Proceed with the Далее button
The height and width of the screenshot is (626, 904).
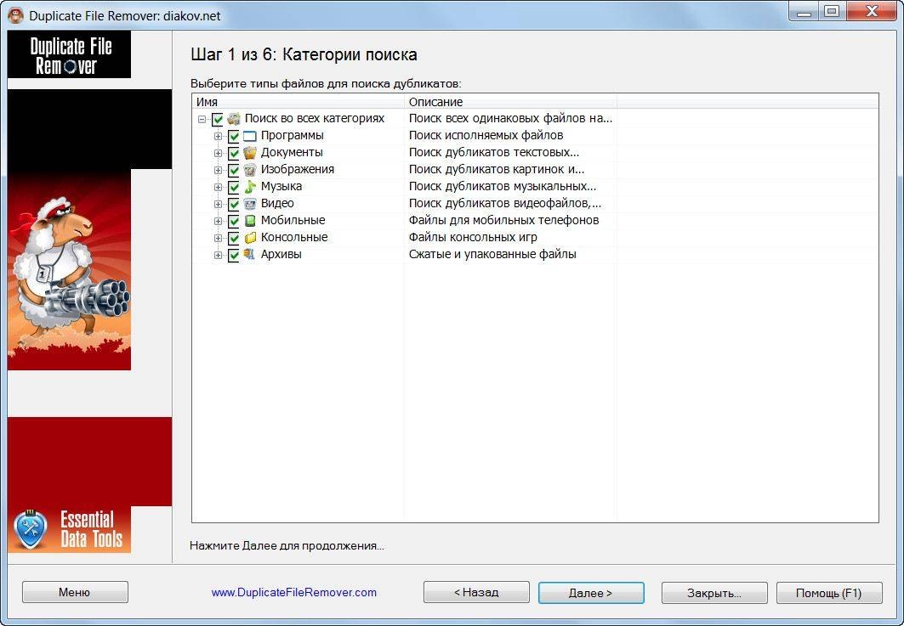[x=591, y=593]
